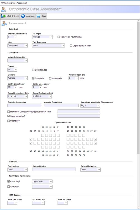This screenshot has width=140, height=210.
Task: Expand the Lips dropdown showing Competent
Action: (18, 46)
